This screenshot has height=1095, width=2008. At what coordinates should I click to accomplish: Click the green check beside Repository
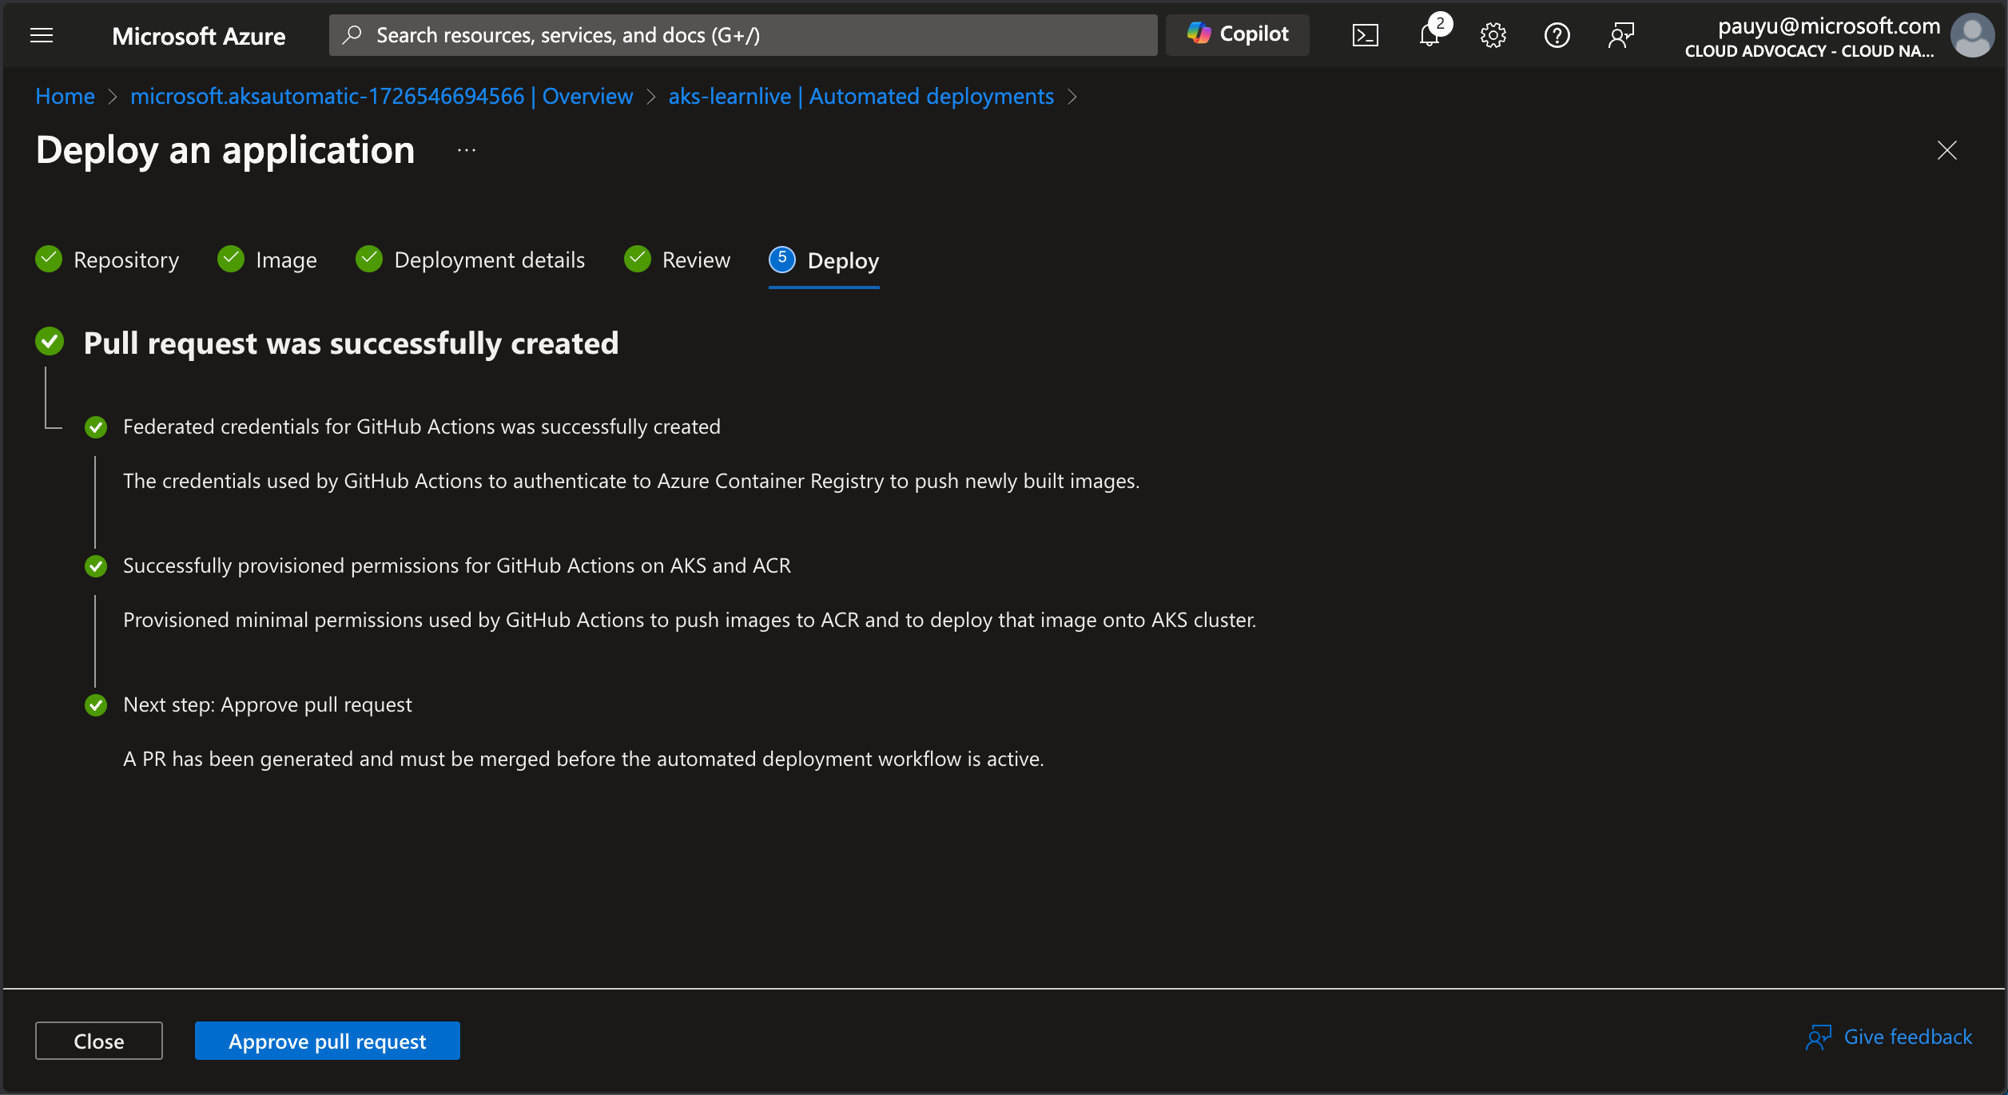(49, 259)
